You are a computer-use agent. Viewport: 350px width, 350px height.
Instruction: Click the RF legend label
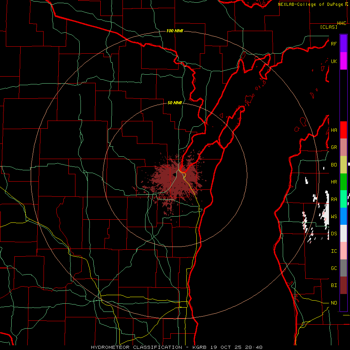(334, 44)
